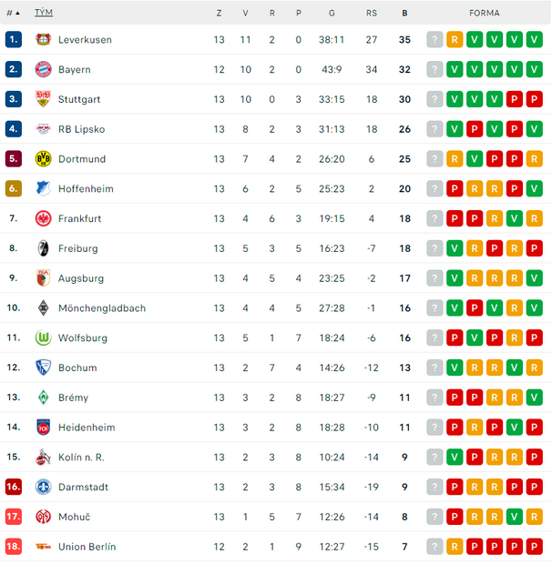
Task: Click the FORMA column header
Action: coord(484,13)
